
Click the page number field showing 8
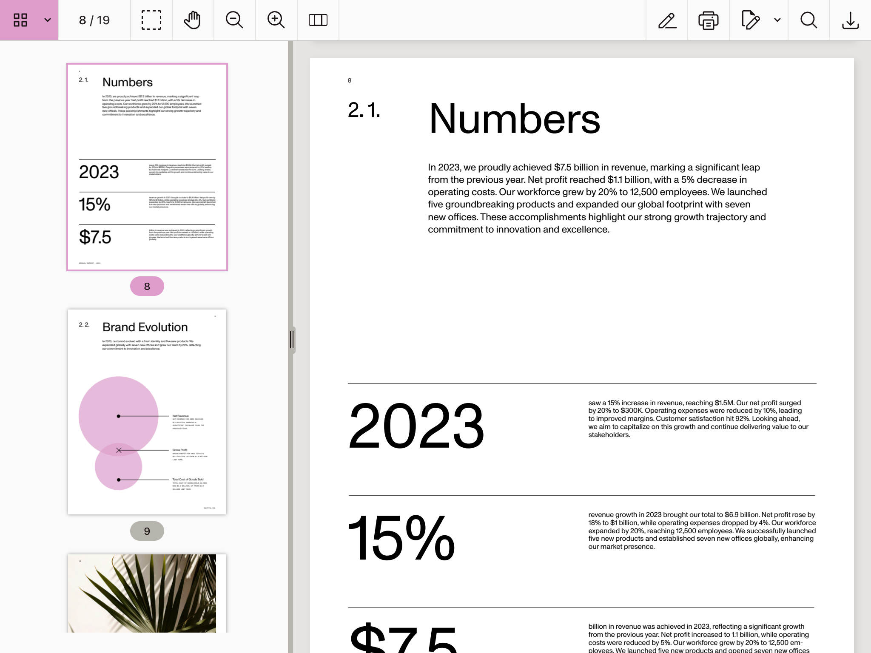click(x=83, y=20)
